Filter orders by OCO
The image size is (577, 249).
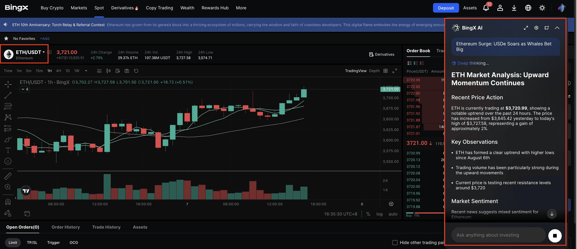click(x=73, y=243)
